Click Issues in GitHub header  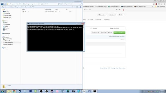point(86,10)
